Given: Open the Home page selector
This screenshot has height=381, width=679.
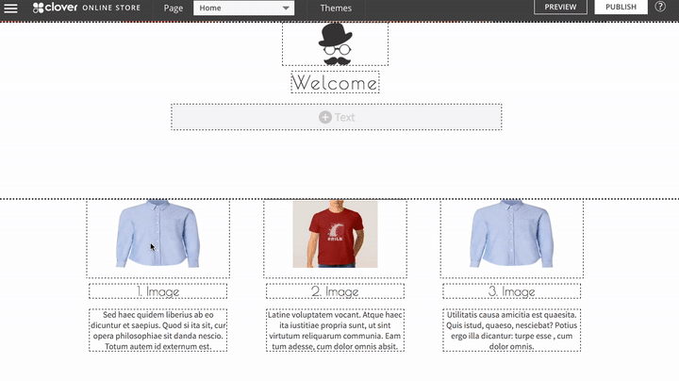Looking at the screenshot, I should 241,8.
